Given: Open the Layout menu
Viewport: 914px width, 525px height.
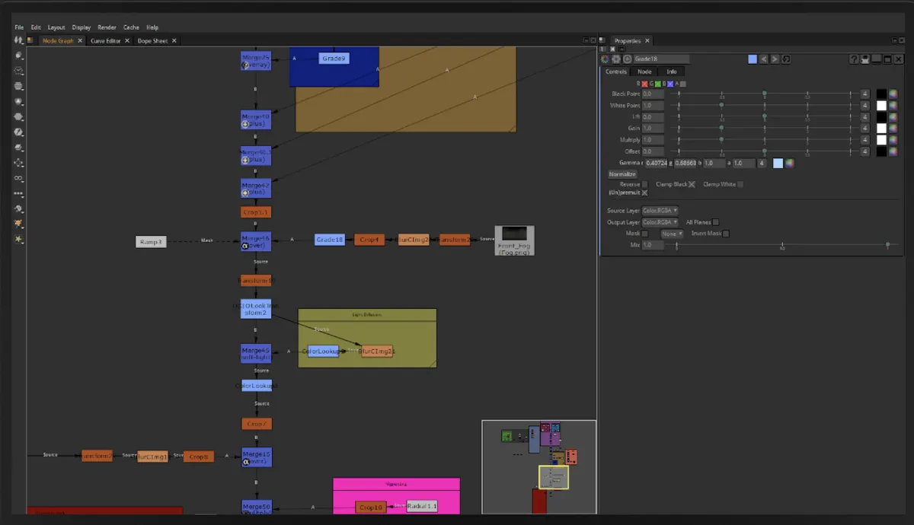Looking at the screenshot, I should (56, 27).
